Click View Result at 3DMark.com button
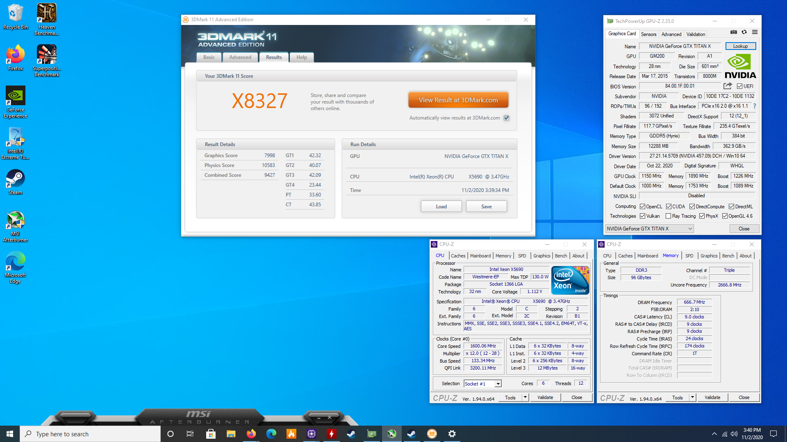The height and width of the screenshot is (442, 787). (x=458, y=100)
